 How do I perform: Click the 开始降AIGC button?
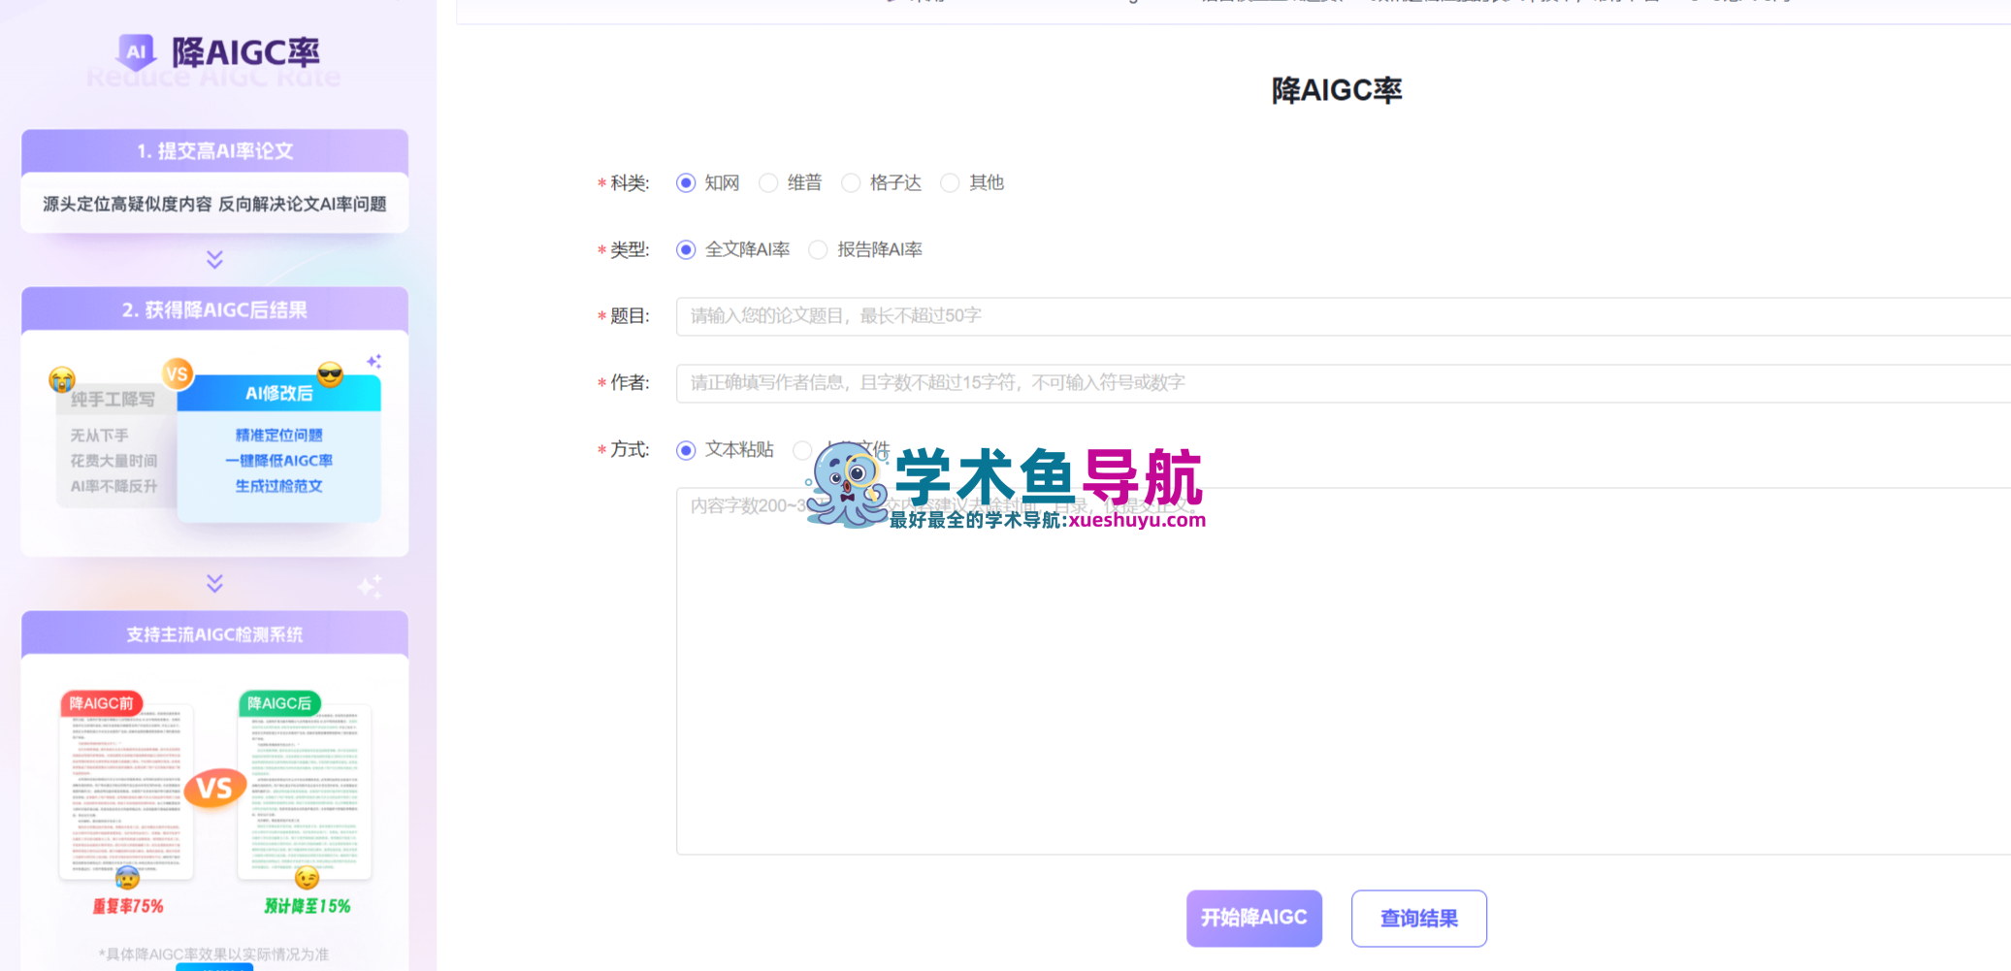click(1253, 918)
